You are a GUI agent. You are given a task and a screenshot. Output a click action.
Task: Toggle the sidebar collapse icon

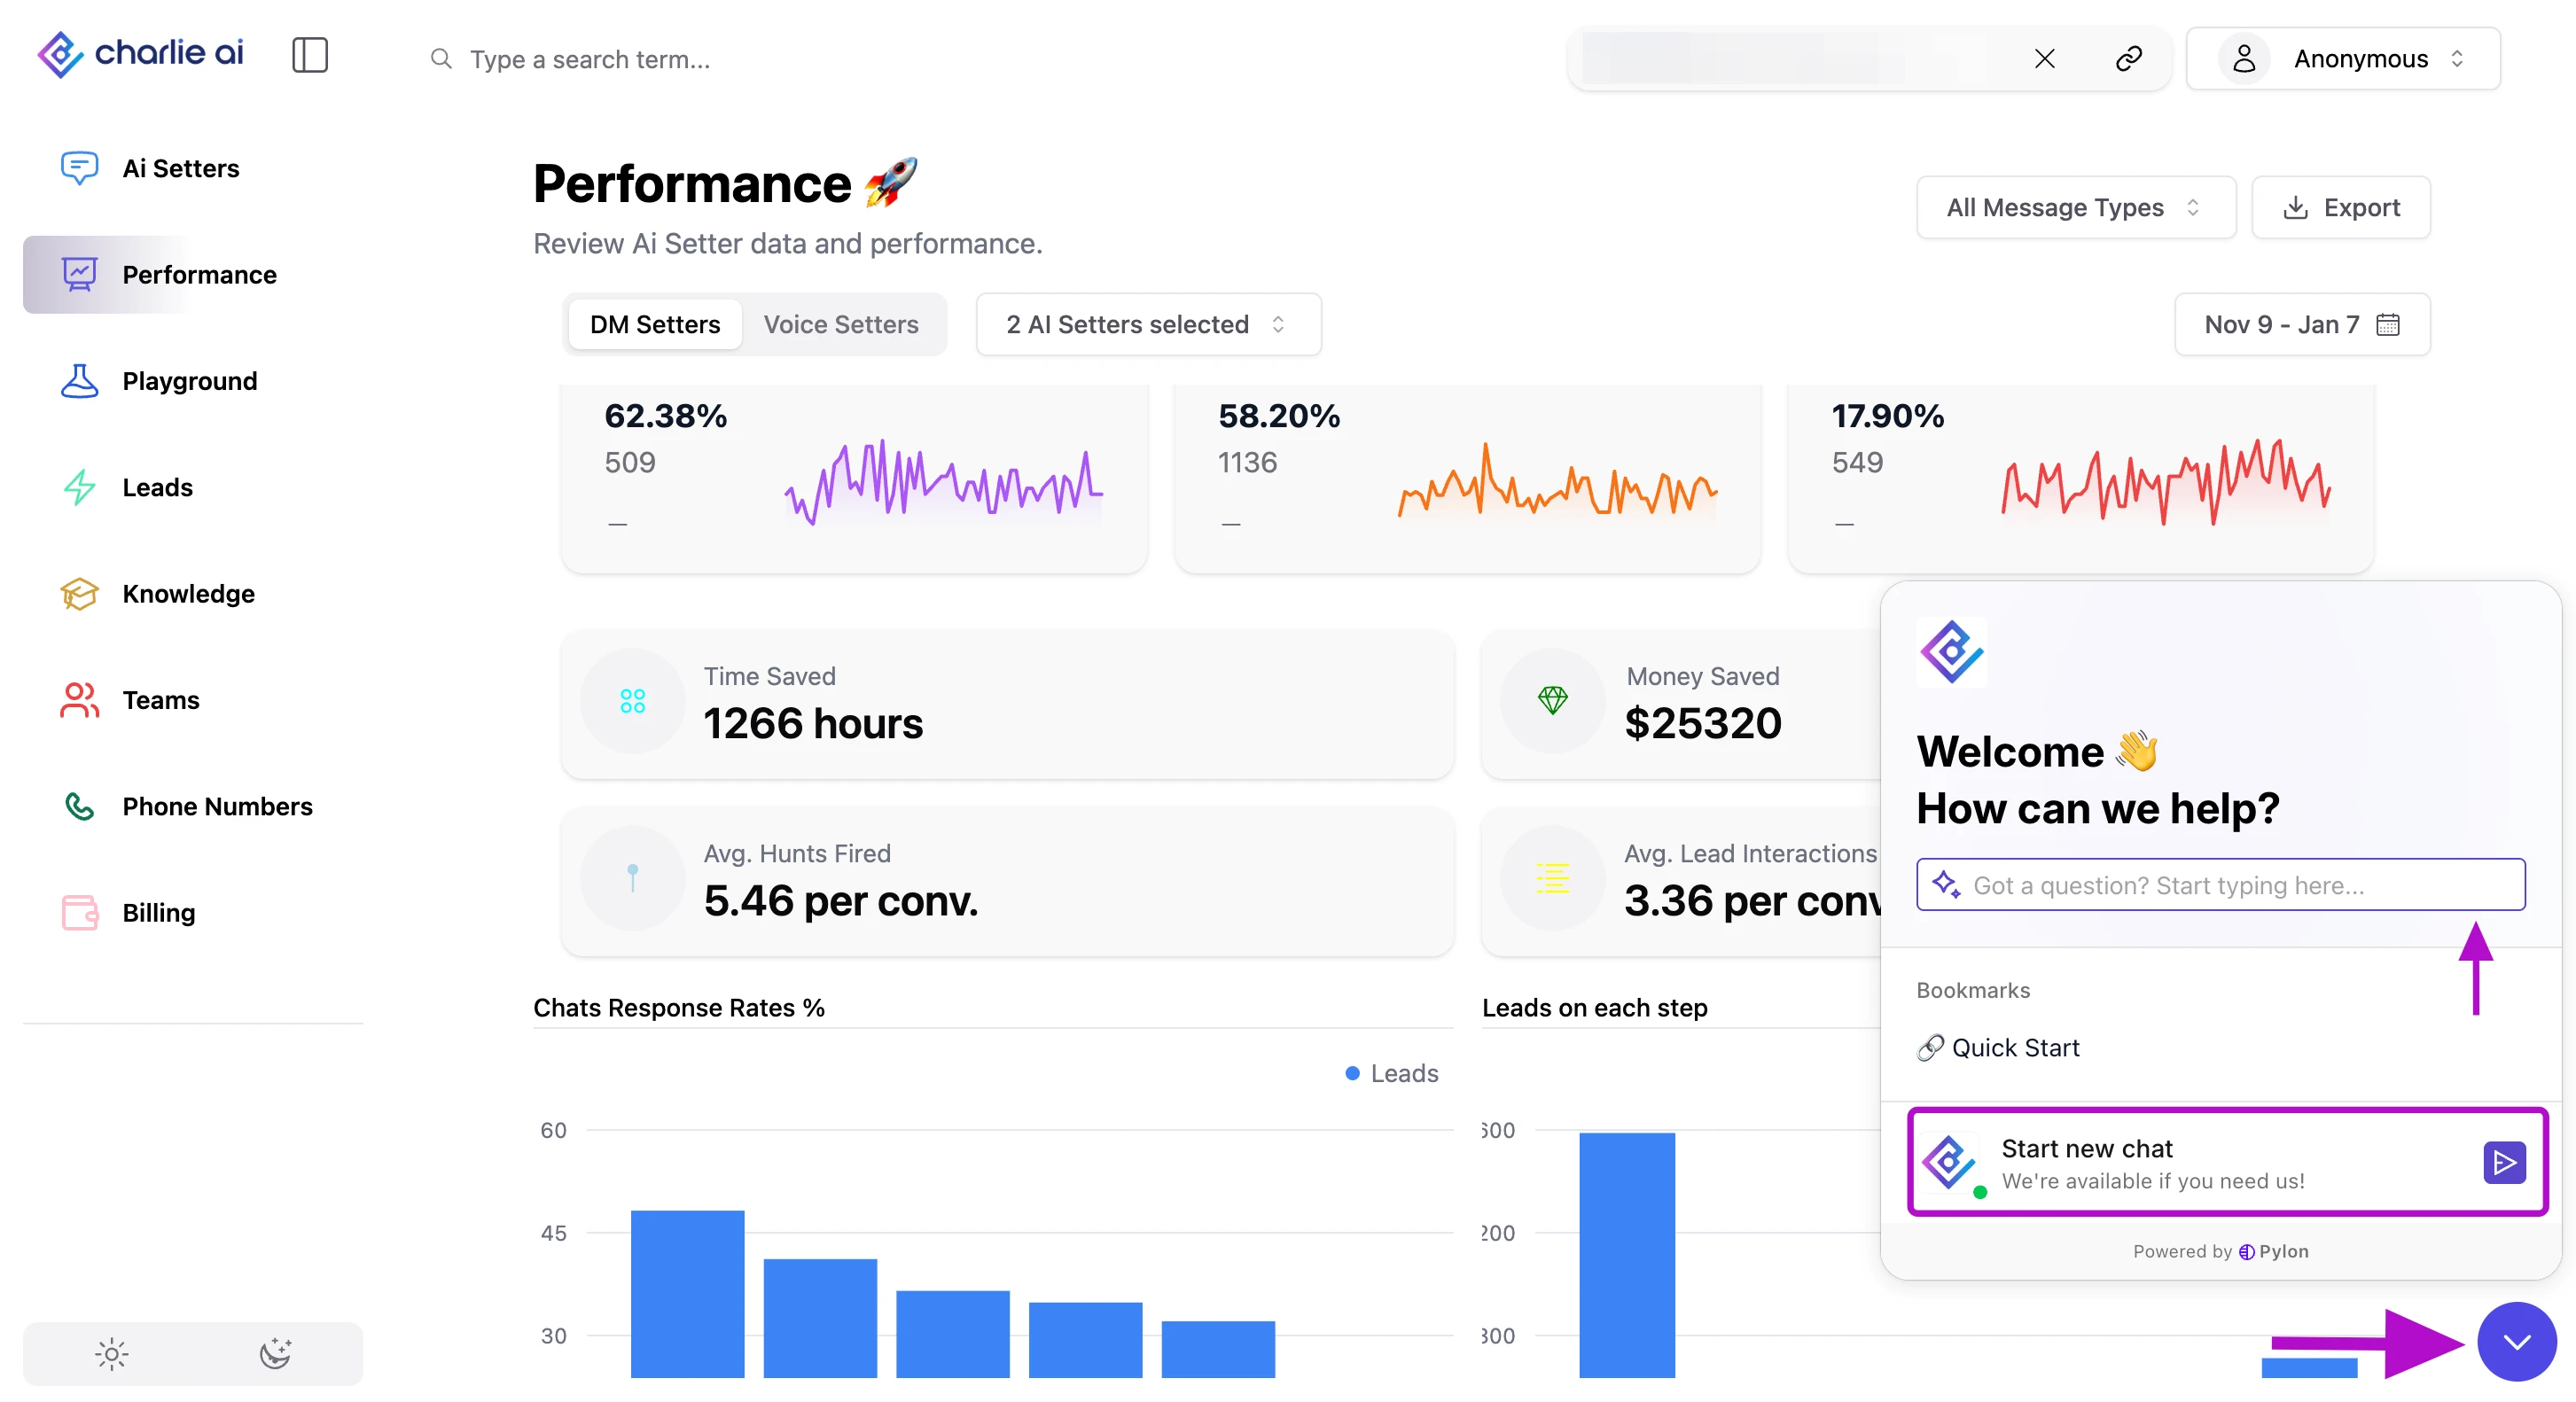[309, 55]
